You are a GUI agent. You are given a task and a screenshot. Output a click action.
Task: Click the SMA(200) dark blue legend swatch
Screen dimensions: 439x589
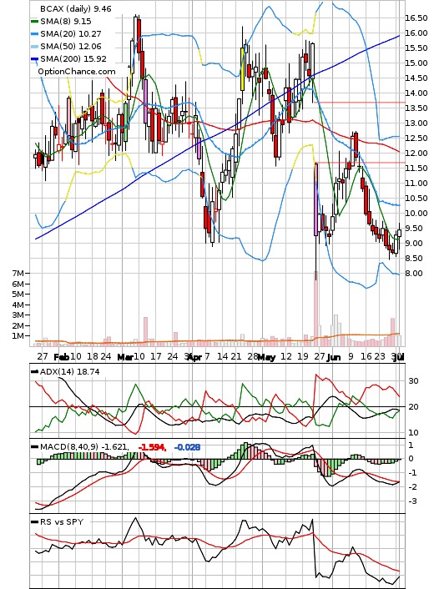click(34, 59)
